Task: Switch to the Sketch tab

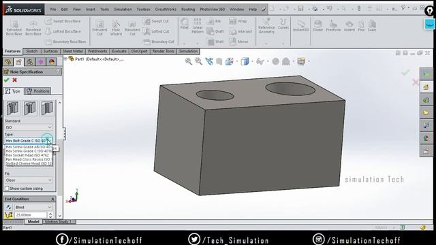Action: coord(32,51)
